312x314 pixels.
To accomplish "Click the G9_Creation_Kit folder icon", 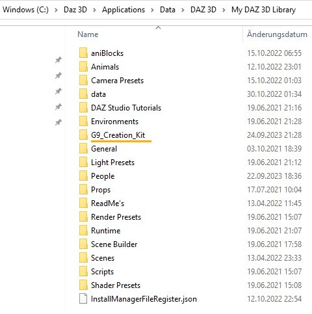I will tap(83, 135).
